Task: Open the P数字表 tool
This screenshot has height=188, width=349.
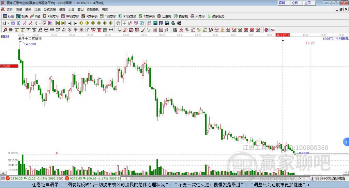Action: [89, 16]
